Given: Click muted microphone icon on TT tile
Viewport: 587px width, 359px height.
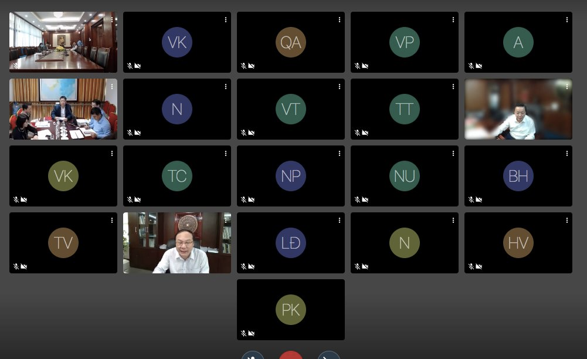Looking at the screenshot, I should [357, 133].
